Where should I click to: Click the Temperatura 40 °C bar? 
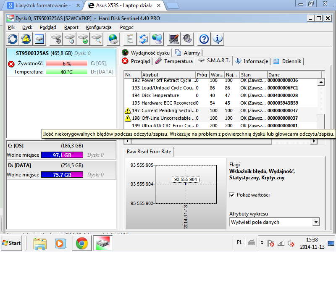coord(67,72)
